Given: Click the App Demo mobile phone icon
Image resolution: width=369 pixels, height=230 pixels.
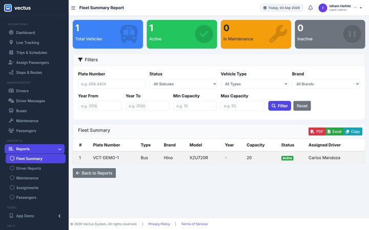Looking at the screenshot, I should click(x=11, y=216).
